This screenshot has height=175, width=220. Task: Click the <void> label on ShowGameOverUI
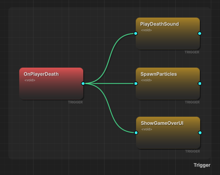click(x=146, y=129)
